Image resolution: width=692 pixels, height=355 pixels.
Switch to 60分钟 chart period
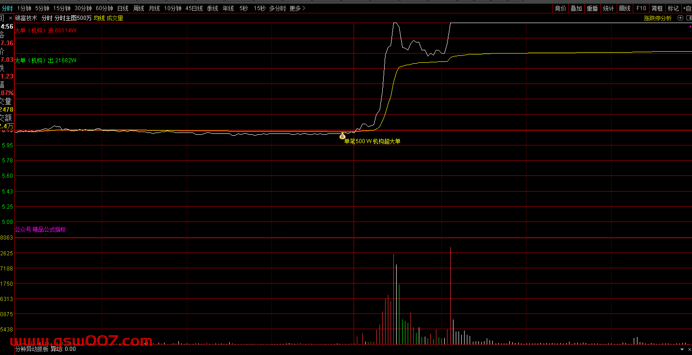coord(104,8)
